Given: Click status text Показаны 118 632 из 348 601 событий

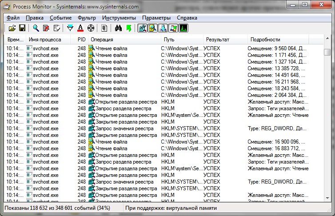Looking at the screenshot, I should [x=57, y=208].
